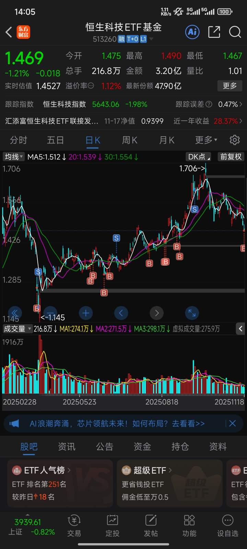The image size is (247, 549).
Task: Tap the B buy marker at 1.145 low
Action: [37, 308]
